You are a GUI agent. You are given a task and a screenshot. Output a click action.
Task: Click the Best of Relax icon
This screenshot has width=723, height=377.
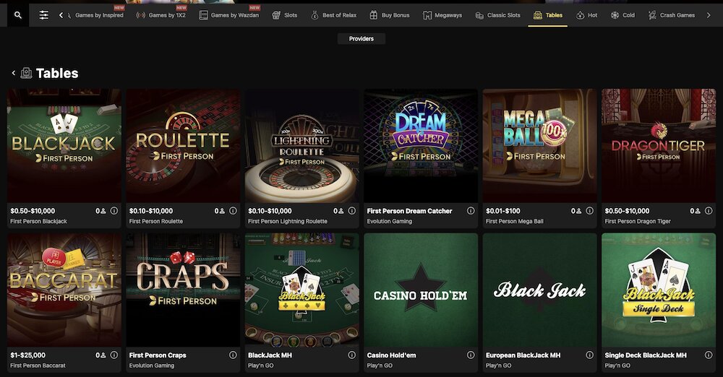tap(315, 15)
